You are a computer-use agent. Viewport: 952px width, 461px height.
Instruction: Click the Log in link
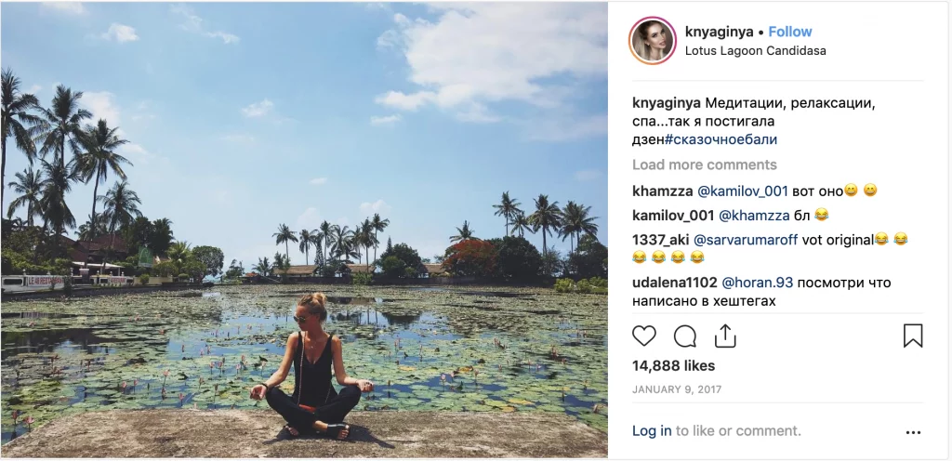652,430
